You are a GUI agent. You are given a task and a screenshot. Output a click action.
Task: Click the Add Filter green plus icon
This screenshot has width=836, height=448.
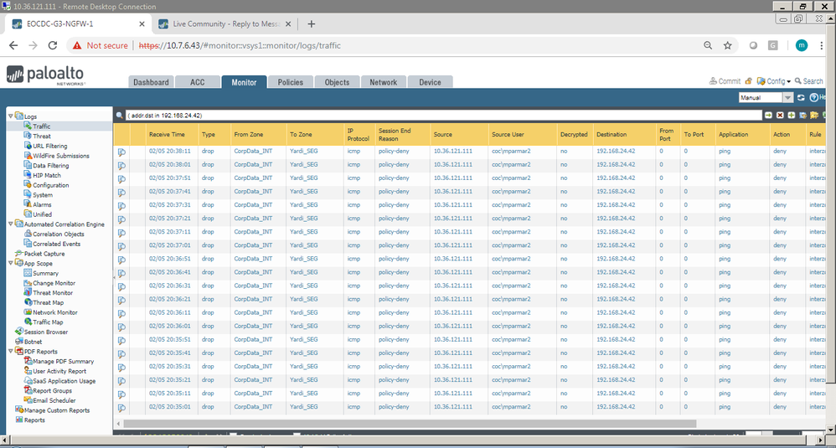tap(792, 115)
